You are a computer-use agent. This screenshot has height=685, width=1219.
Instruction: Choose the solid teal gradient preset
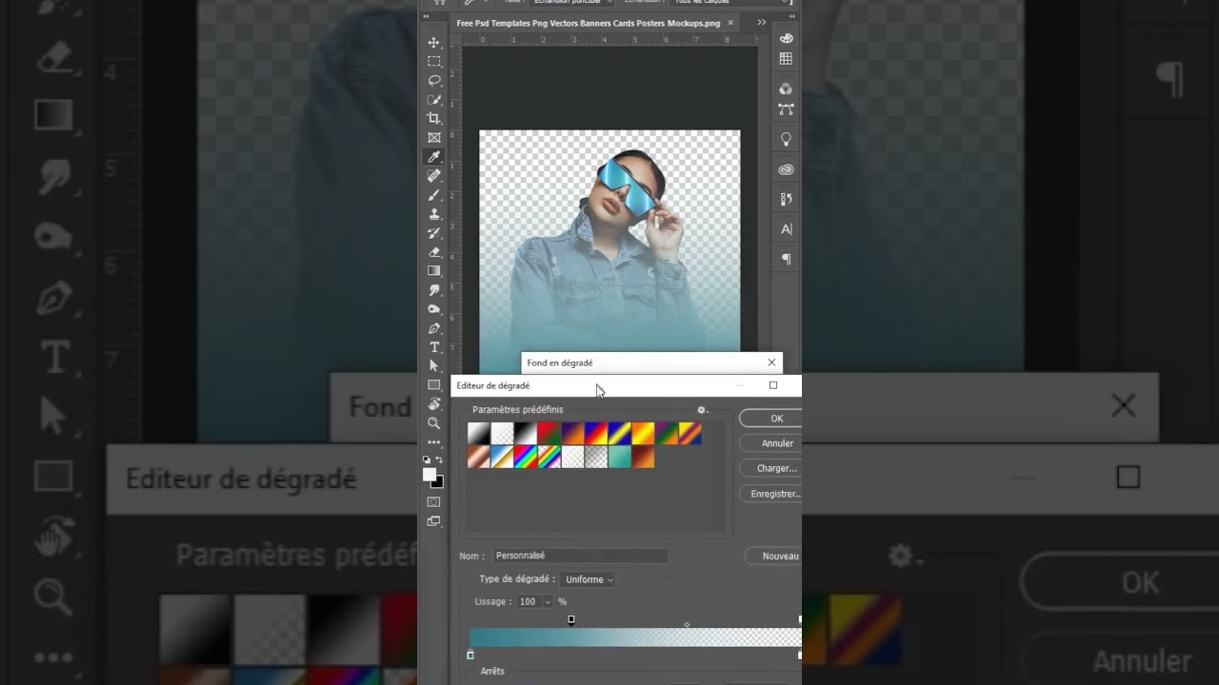point(619,458)
